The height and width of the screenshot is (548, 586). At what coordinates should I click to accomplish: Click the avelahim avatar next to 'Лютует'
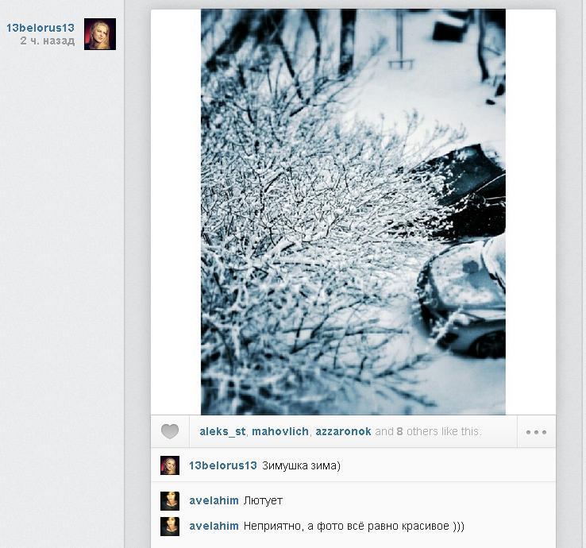coord(170,501)
